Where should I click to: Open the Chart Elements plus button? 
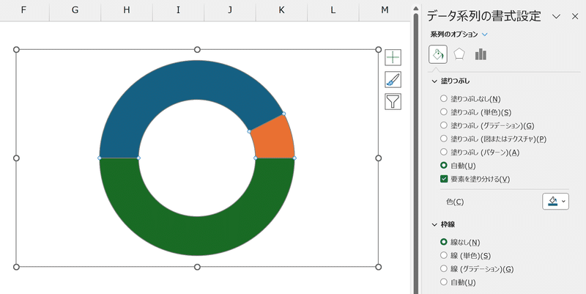tap(393, 58)
